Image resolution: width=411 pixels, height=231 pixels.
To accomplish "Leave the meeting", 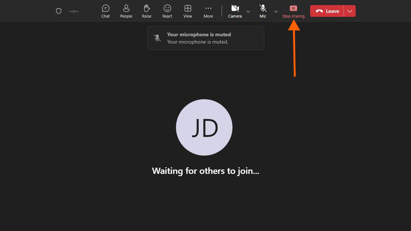I will (x=327, y=11).
